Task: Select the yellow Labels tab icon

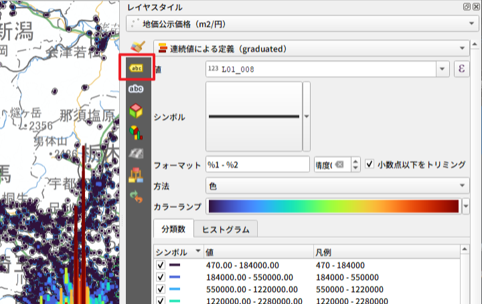Action: (x=137, y=68)
